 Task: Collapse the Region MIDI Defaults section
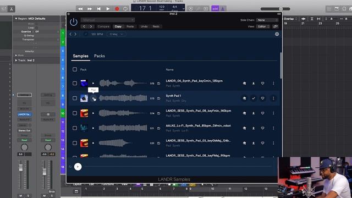16,19
